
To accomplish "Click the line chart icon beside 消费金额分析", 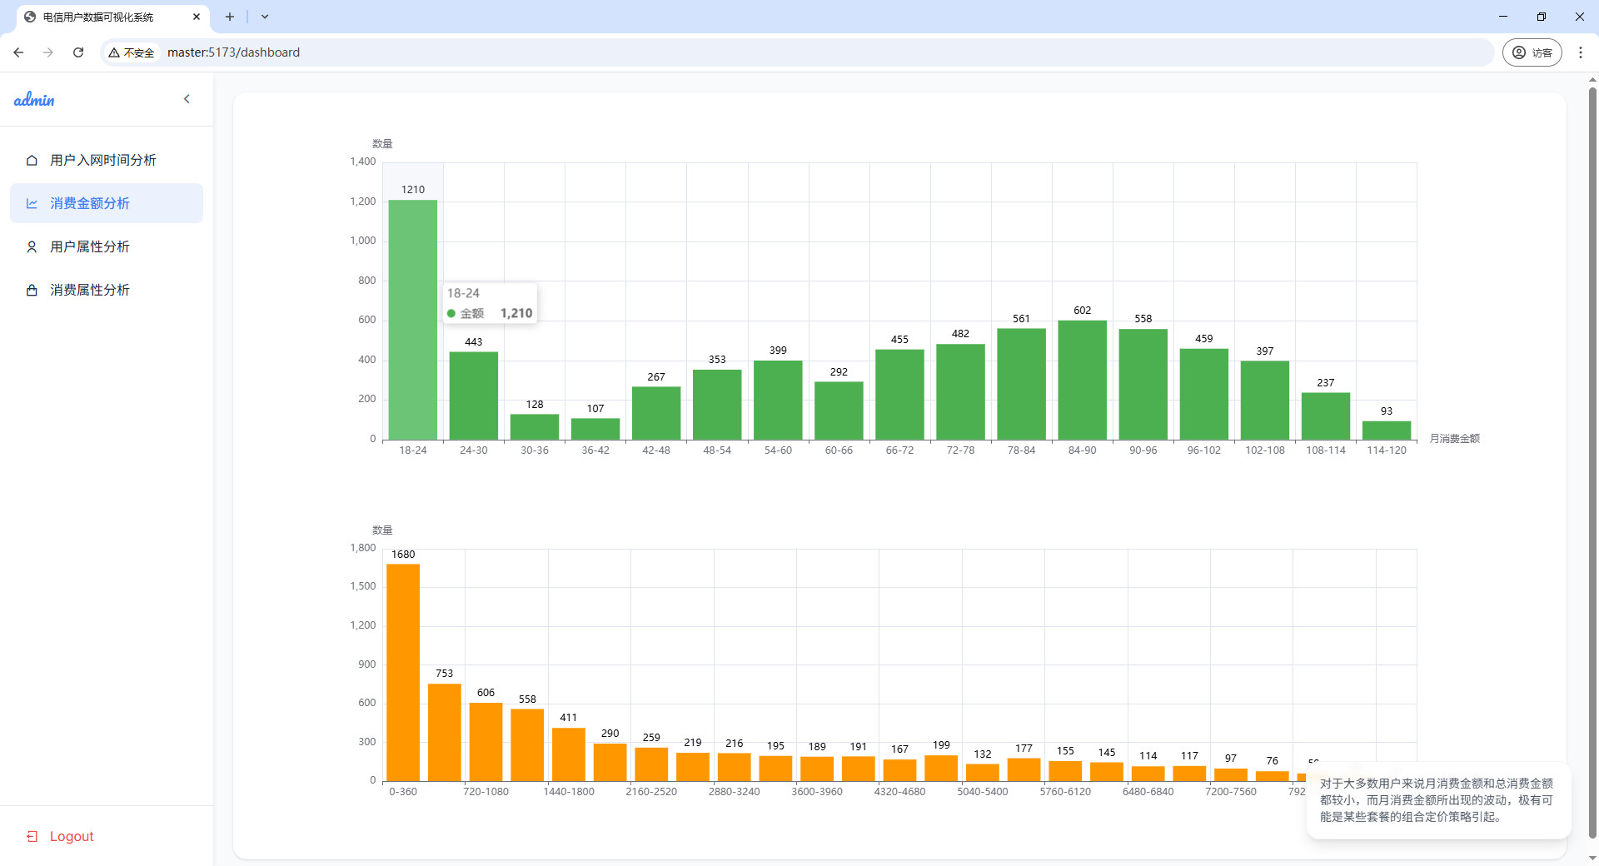I will 32,203.
